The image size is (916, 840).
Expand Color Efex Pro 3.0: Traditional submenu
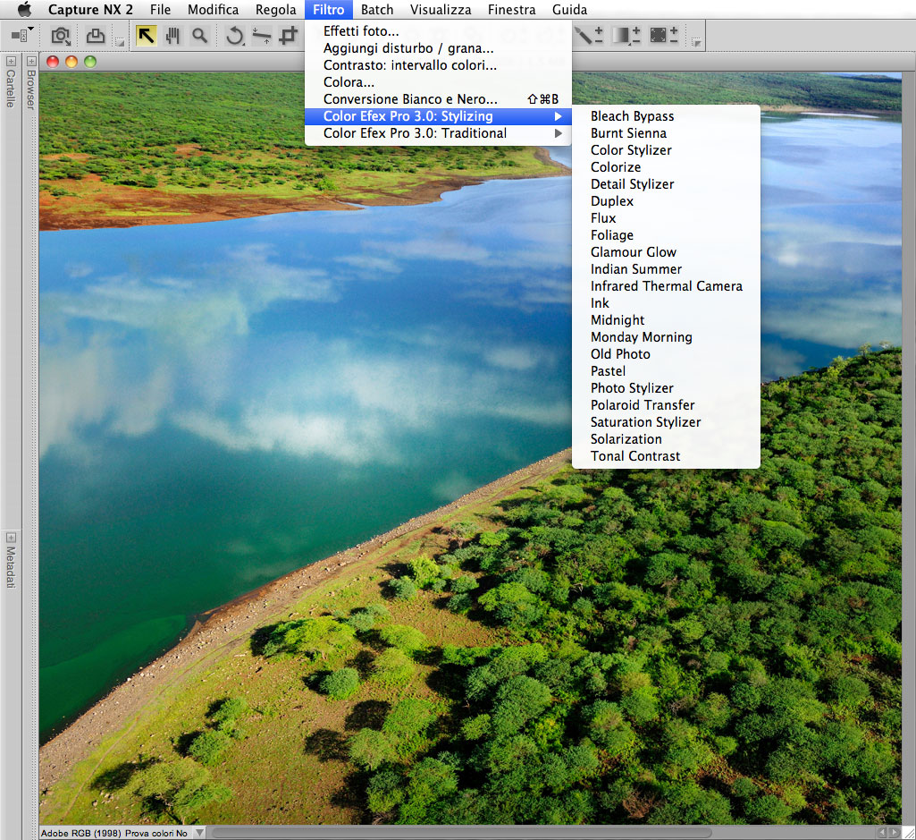coord(438,133)
